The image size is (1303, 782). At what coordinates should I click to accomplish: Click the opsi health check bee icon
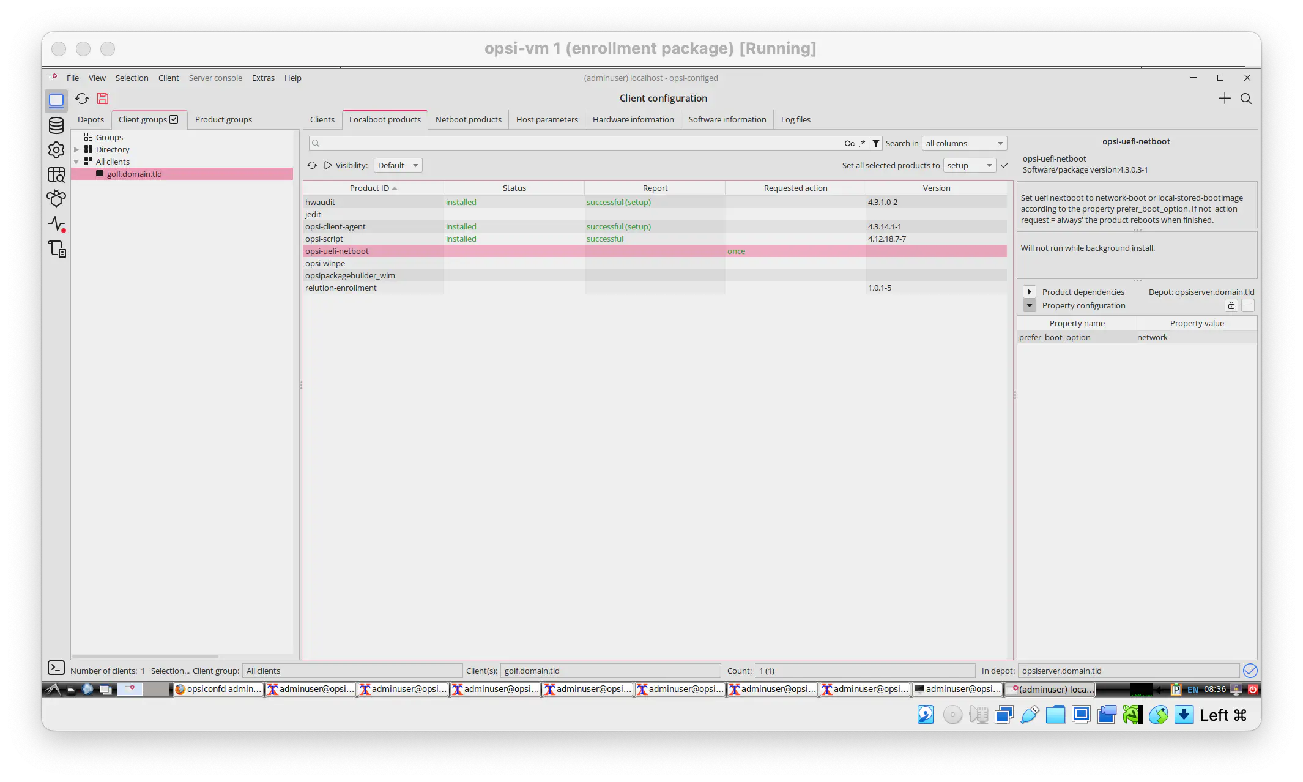click(56, 199)
